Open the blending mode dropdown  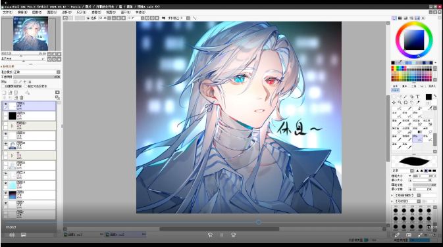click(x=37, y=72)
